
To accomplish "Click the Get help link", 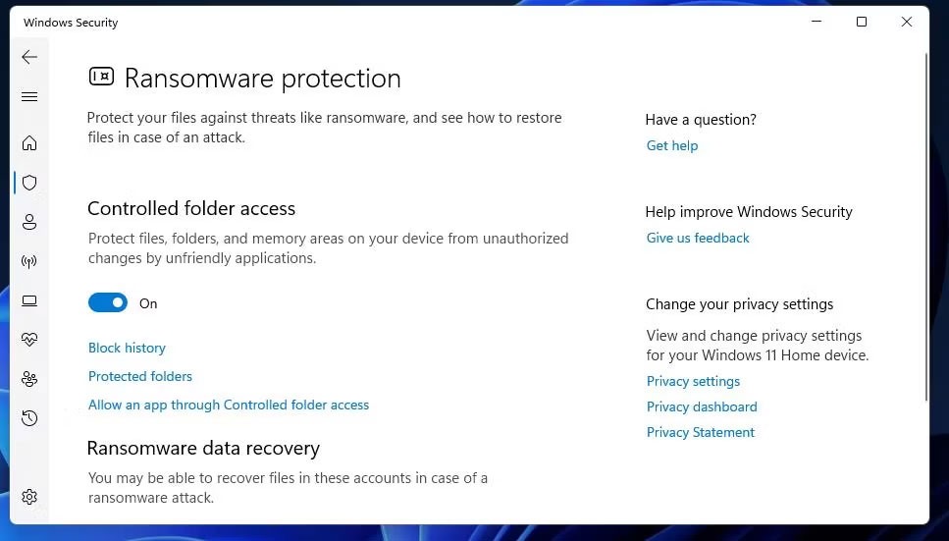I will [672, 145].
